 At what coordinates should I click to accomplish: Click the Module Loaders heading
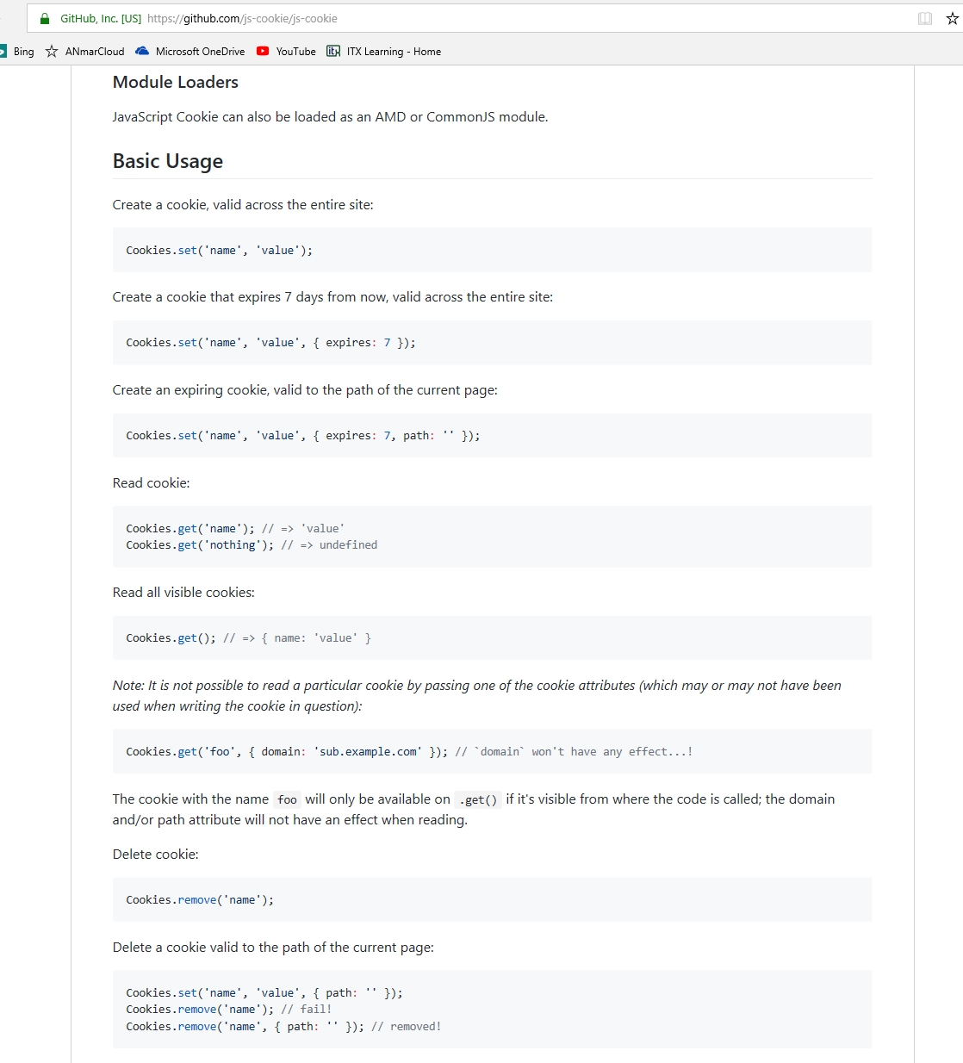point(175,82)
